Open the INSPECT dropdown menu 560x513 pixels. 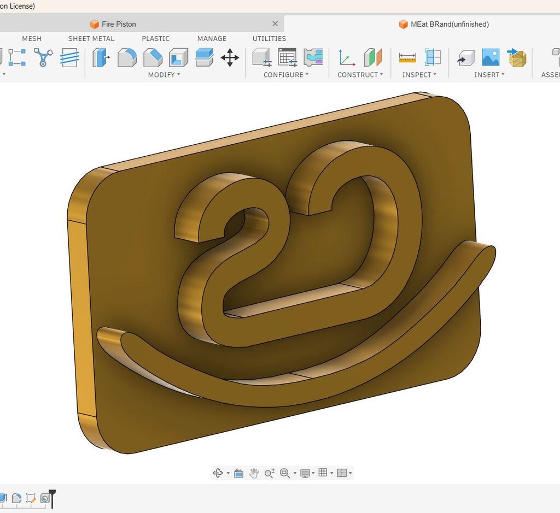point(419,74)
